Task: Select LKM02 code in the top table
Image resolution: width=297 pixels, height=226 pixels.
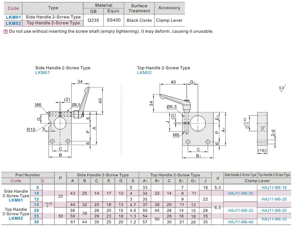Action: click(x=13, y=23)
